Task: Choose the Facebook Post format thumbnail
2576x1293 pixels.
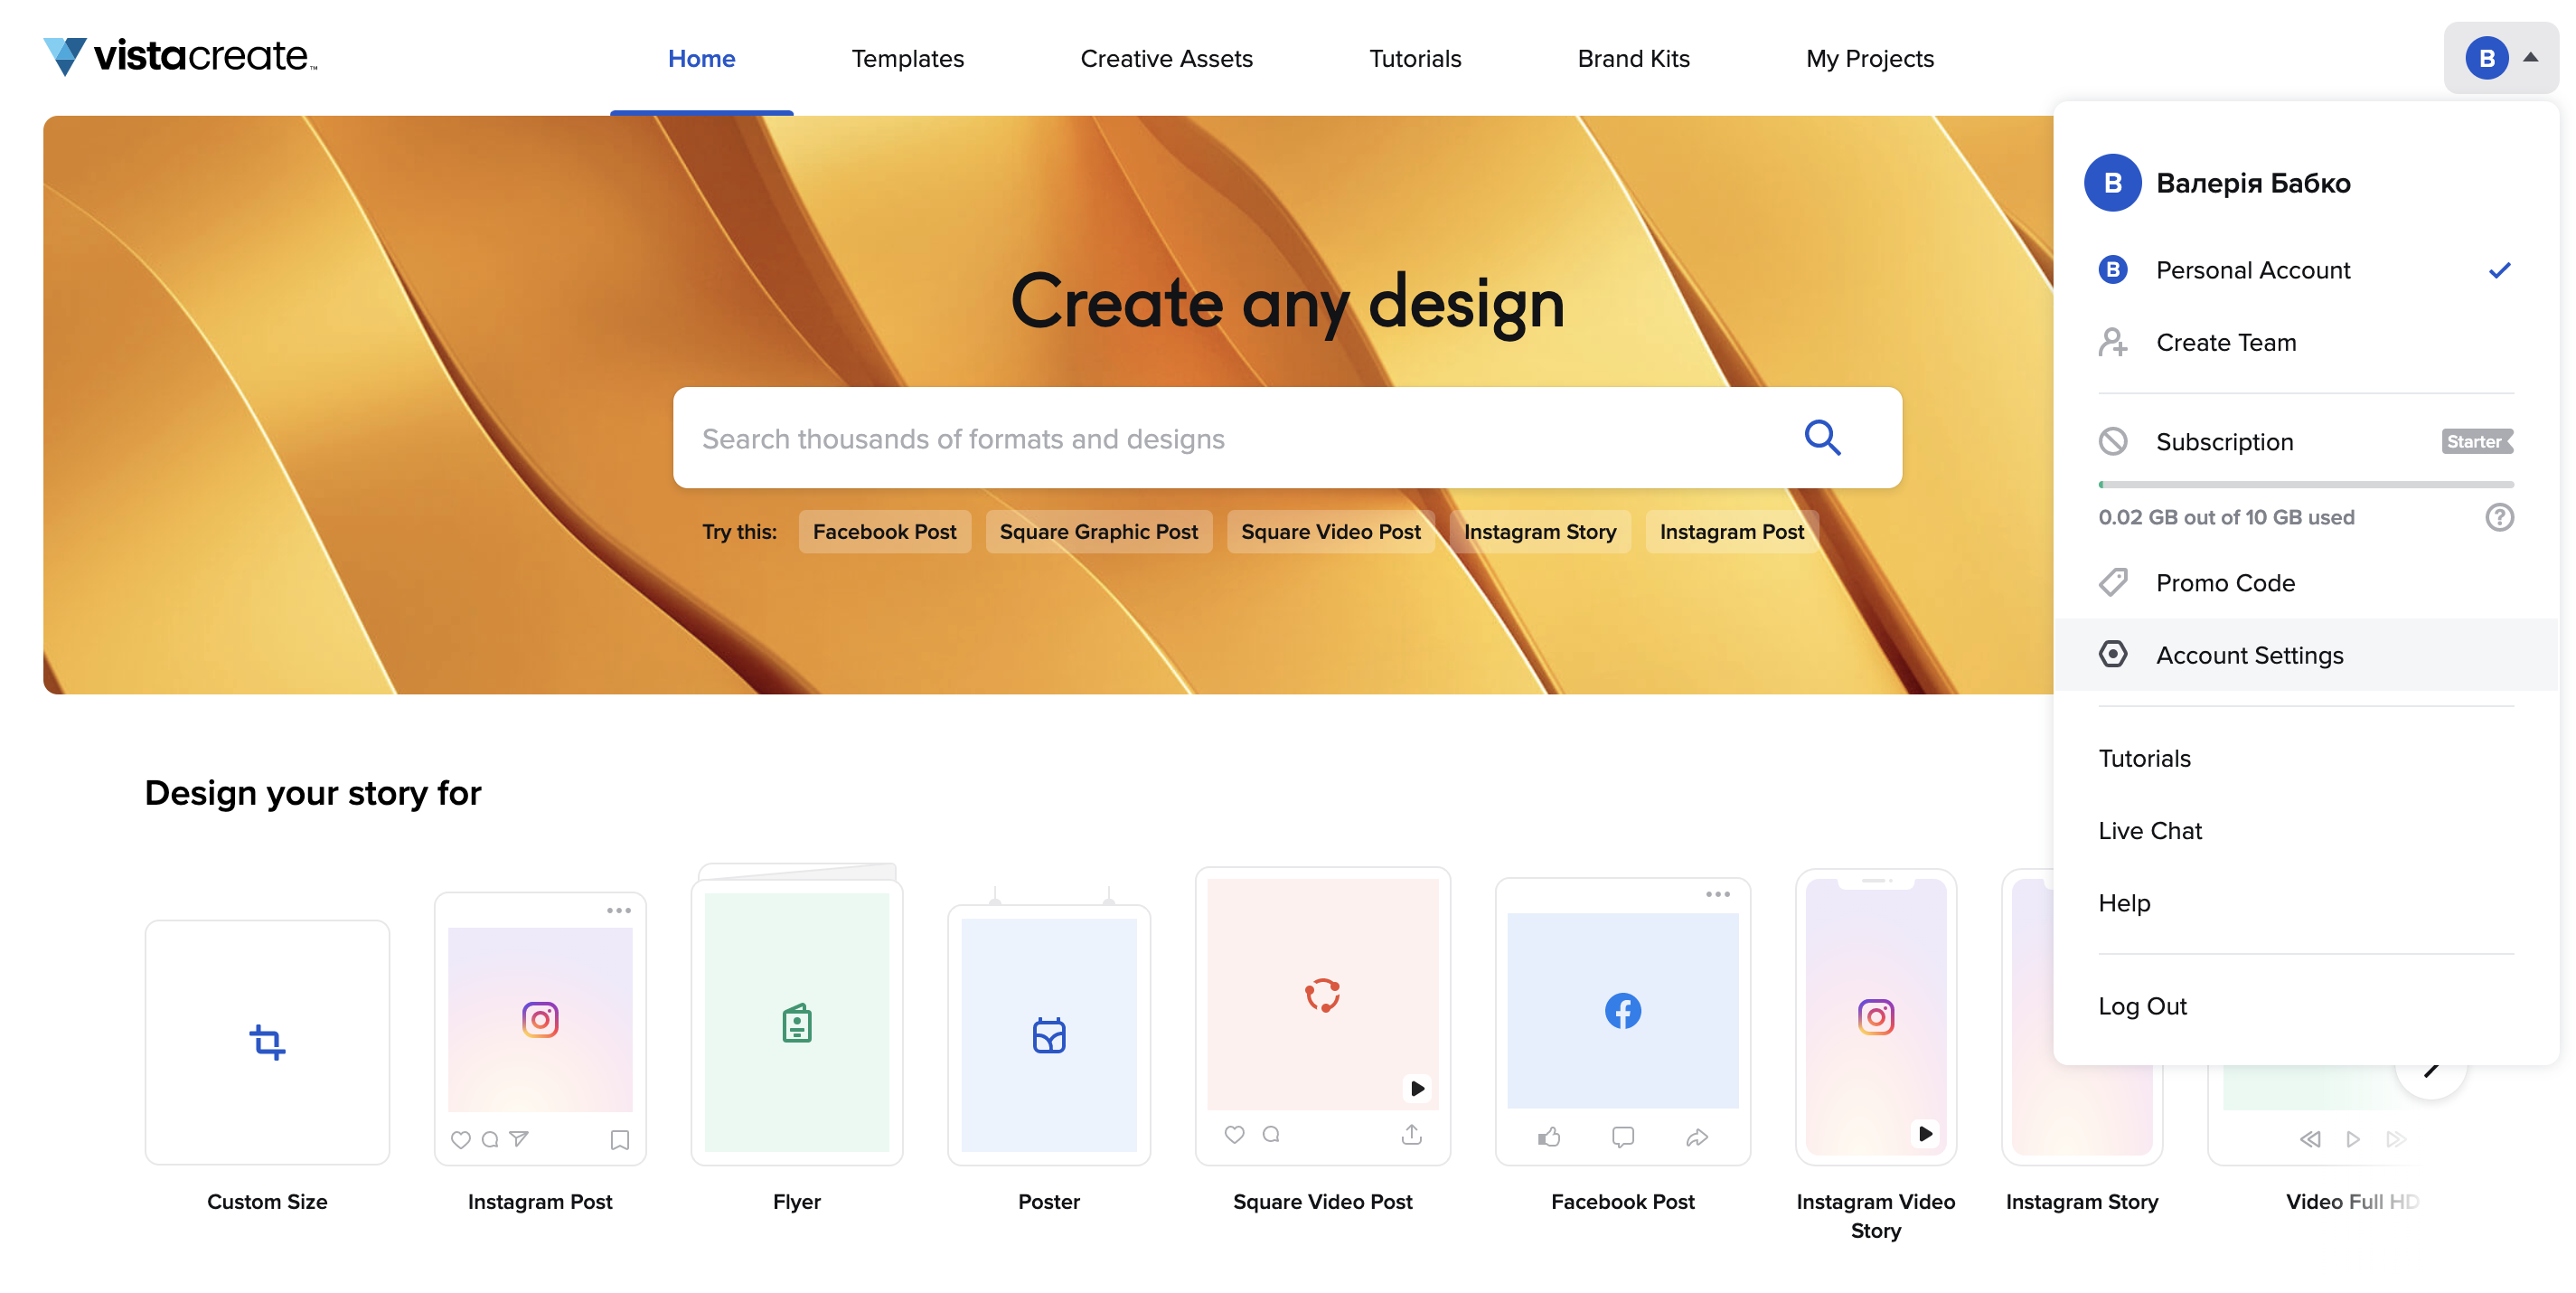Action: pyautogui.click(x=1622, y=1021)
